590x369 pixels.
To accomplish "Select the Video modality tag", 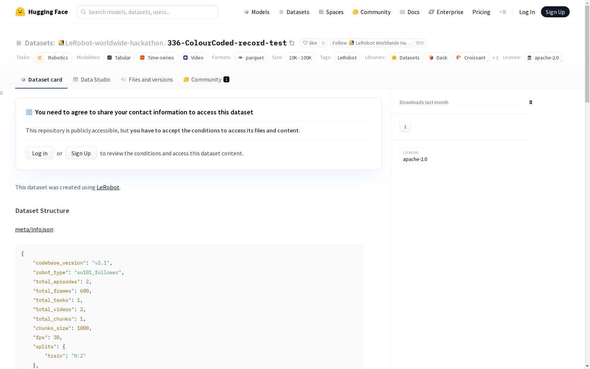I will [193, 58].
